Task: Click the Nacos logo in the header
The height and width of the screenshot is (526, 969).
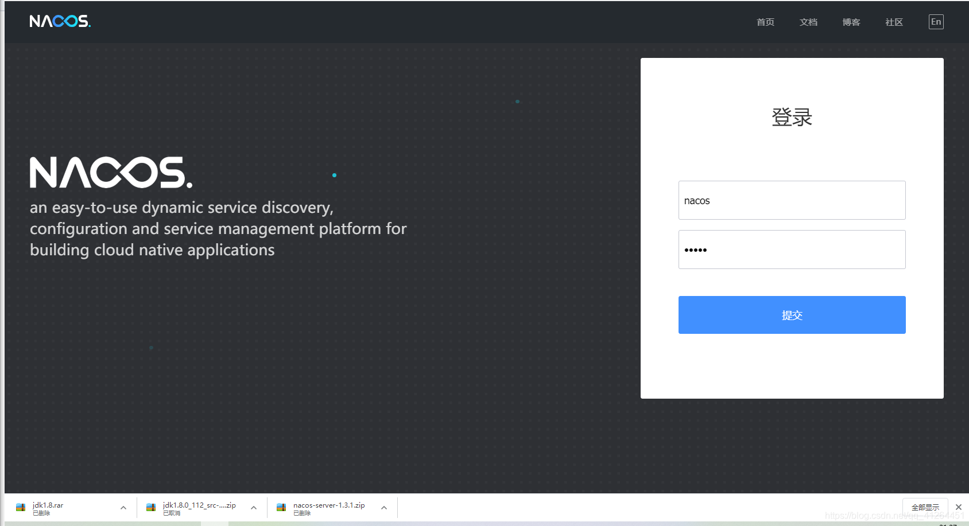Action: tap(60, 21)
